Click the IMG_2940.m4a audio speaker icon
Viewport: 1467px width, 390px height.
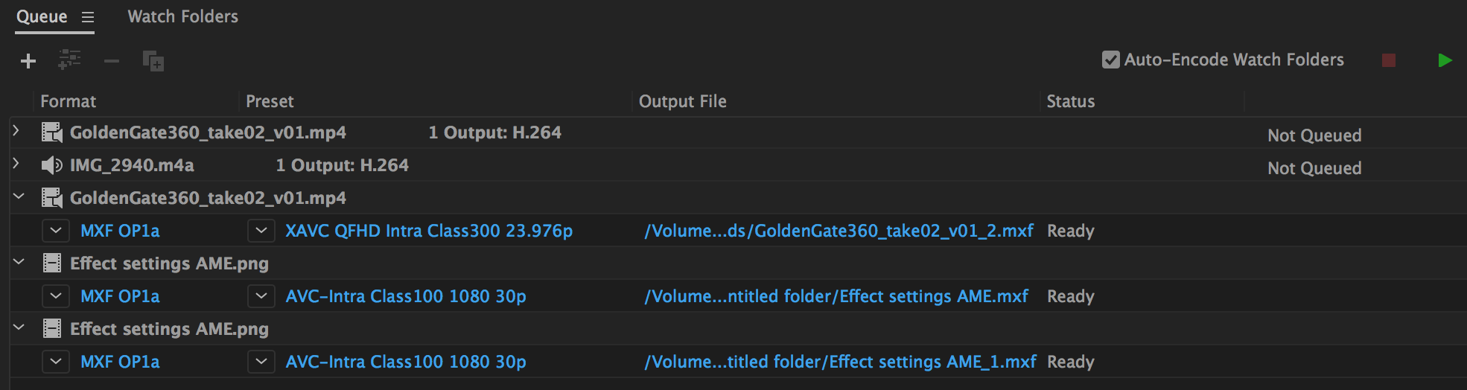coord(51,165)
